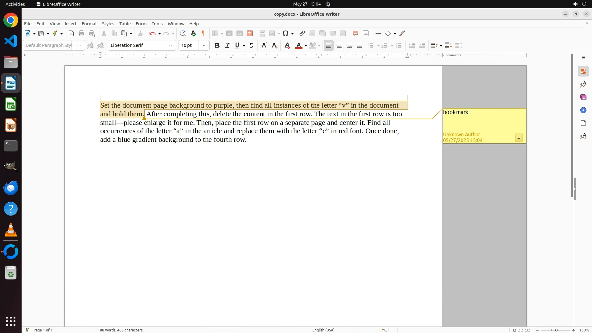Open Find & Replace tool

point(183,33)
